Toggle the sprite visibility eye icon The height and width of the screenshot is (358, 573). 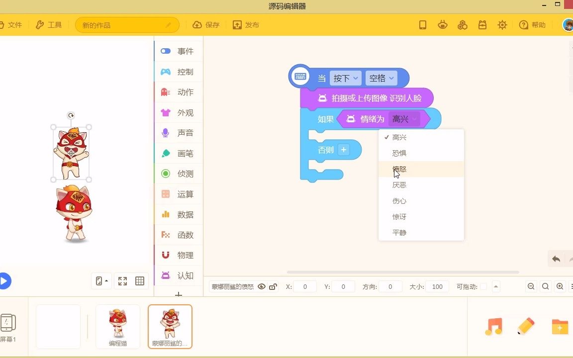pos(261,286)
